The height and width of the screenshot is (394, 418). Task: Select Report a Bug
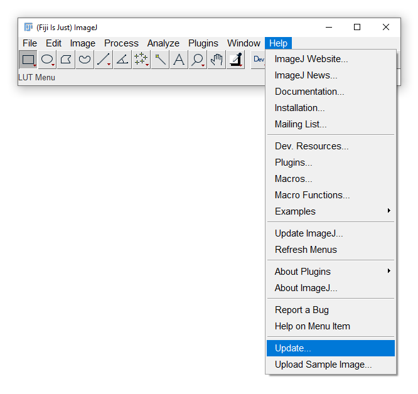331,310
